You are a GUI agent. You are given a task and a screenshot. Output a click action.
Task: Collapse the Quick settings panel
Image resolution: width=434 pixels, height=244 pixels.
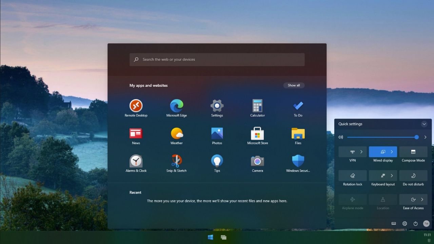click(x=424, y=124)
